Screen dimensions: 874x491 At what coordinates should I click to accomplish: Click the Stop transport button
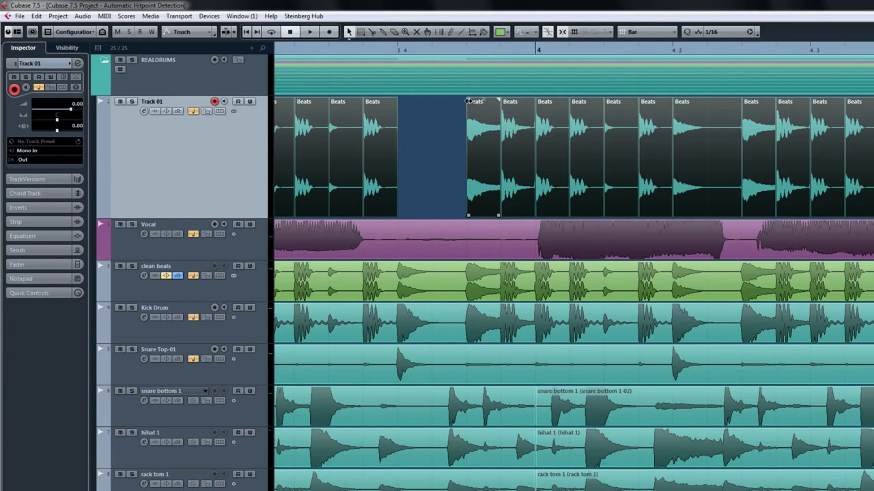coord(290,32)
